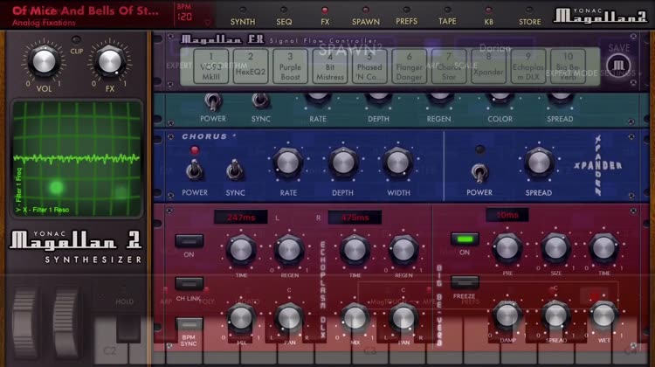Adjust the left channel PAN knob

click(289, 319)
